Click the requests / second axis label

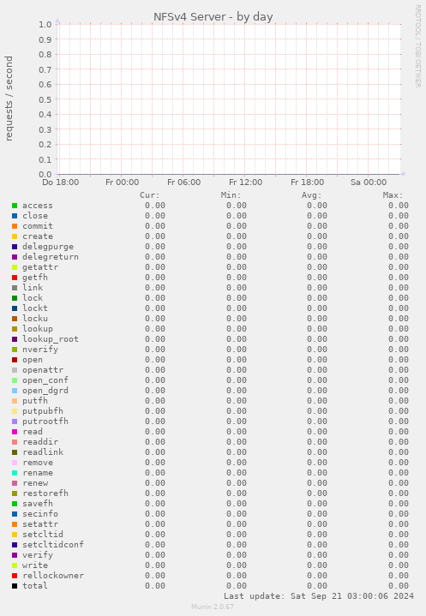click(9, 99)
